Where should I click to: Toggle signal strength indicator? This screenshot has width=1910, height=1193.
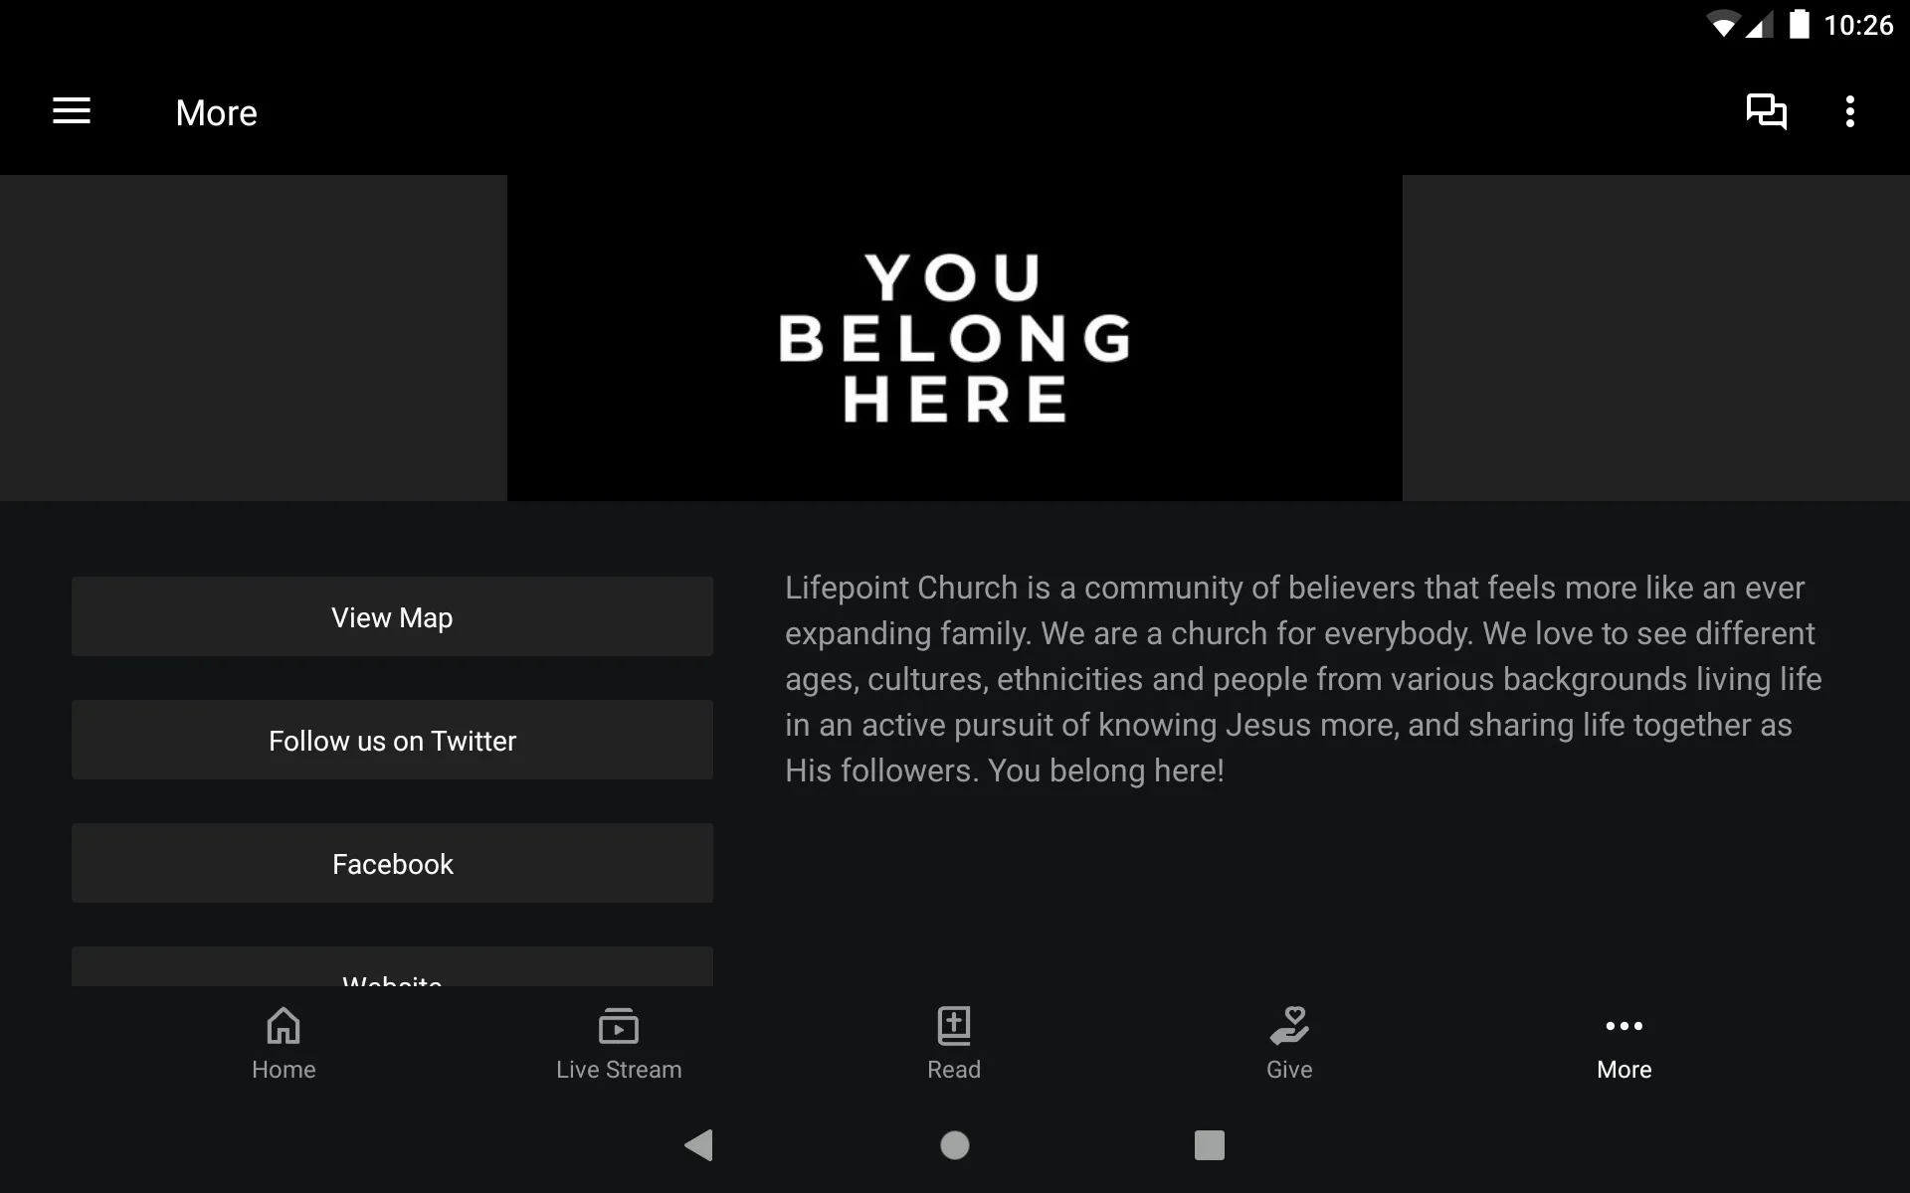pyautogui.click(x=1752, y=24)
